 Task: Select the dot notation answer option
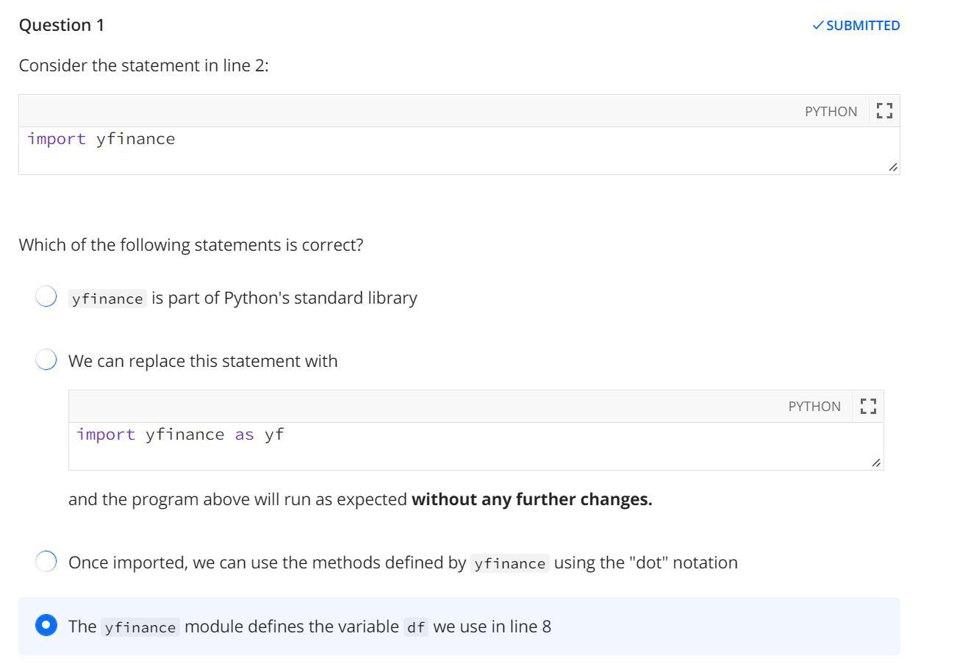(x=46, y=560)
